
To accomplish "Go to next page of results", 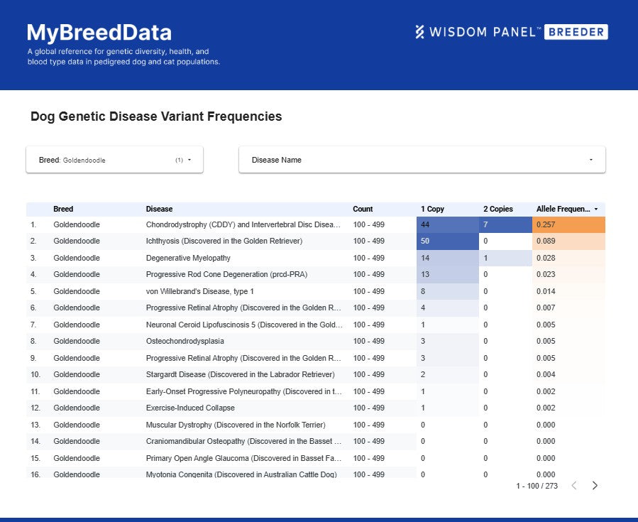I will click(x=595, y=485).
